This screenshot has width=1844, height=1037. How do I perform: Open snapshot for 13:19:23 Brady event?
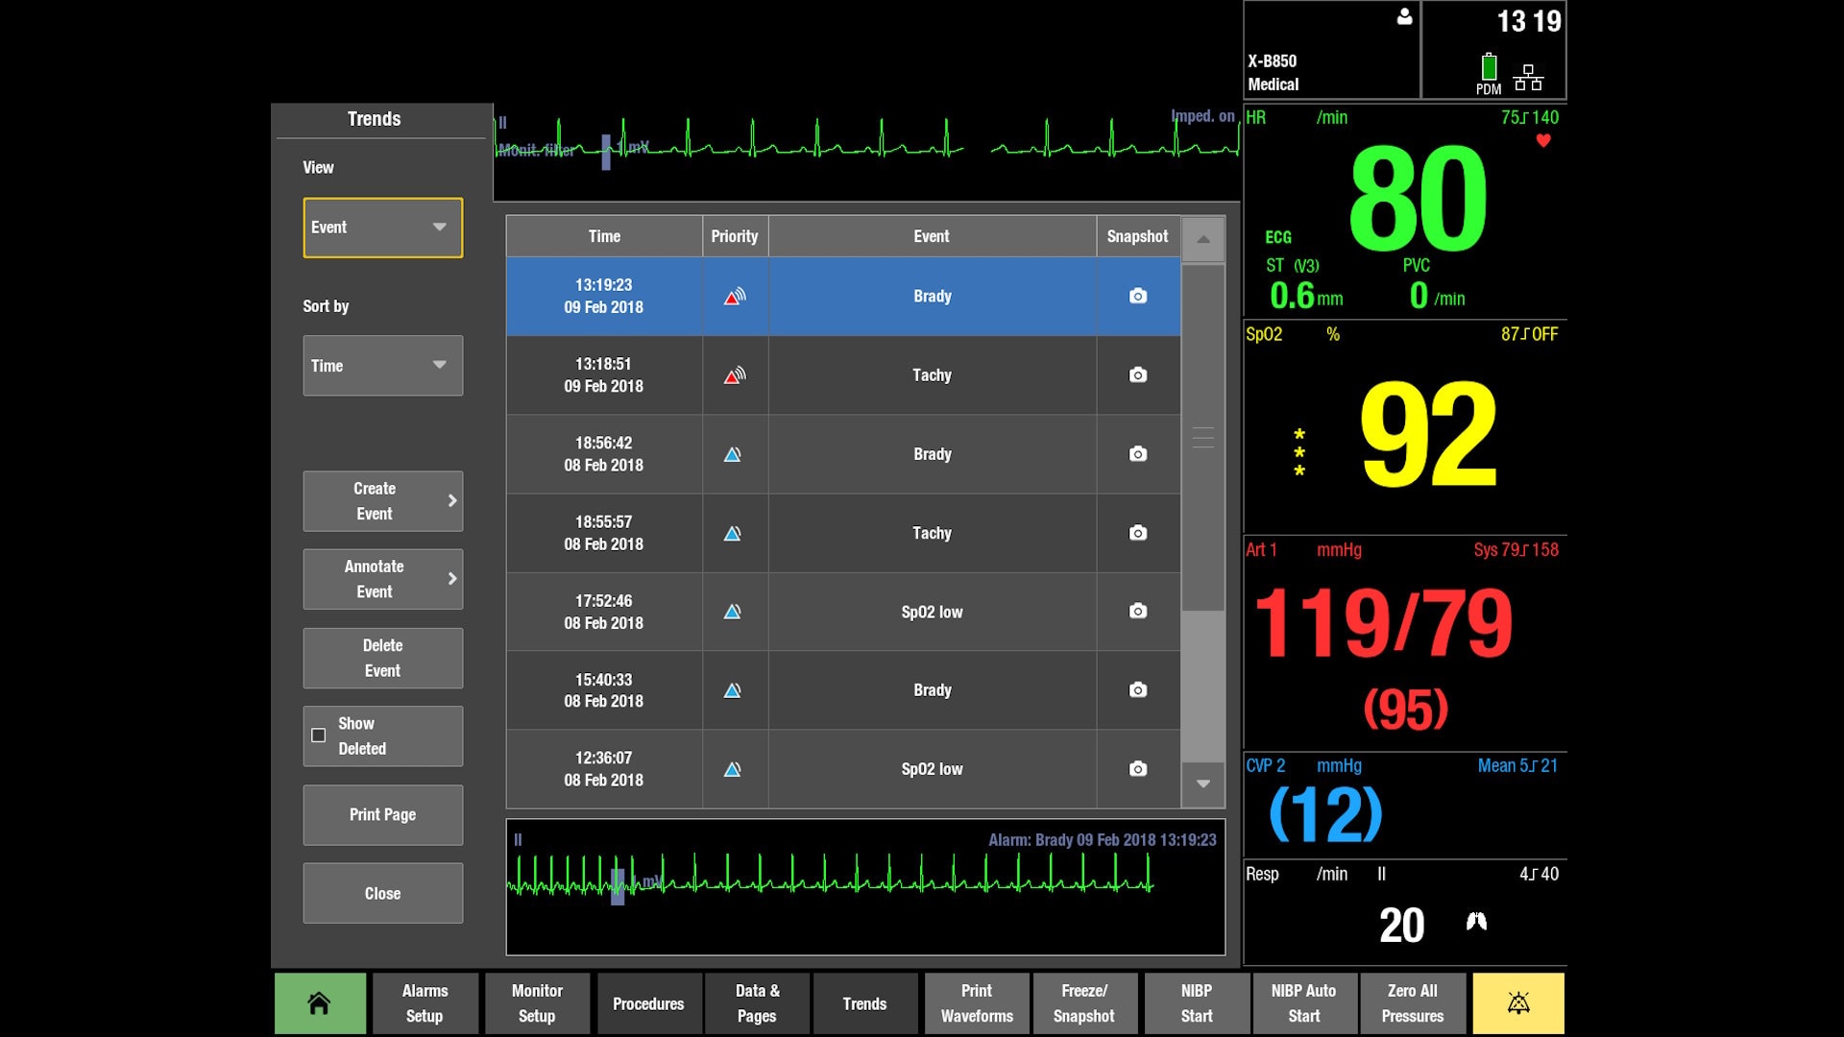point(1138,296)
